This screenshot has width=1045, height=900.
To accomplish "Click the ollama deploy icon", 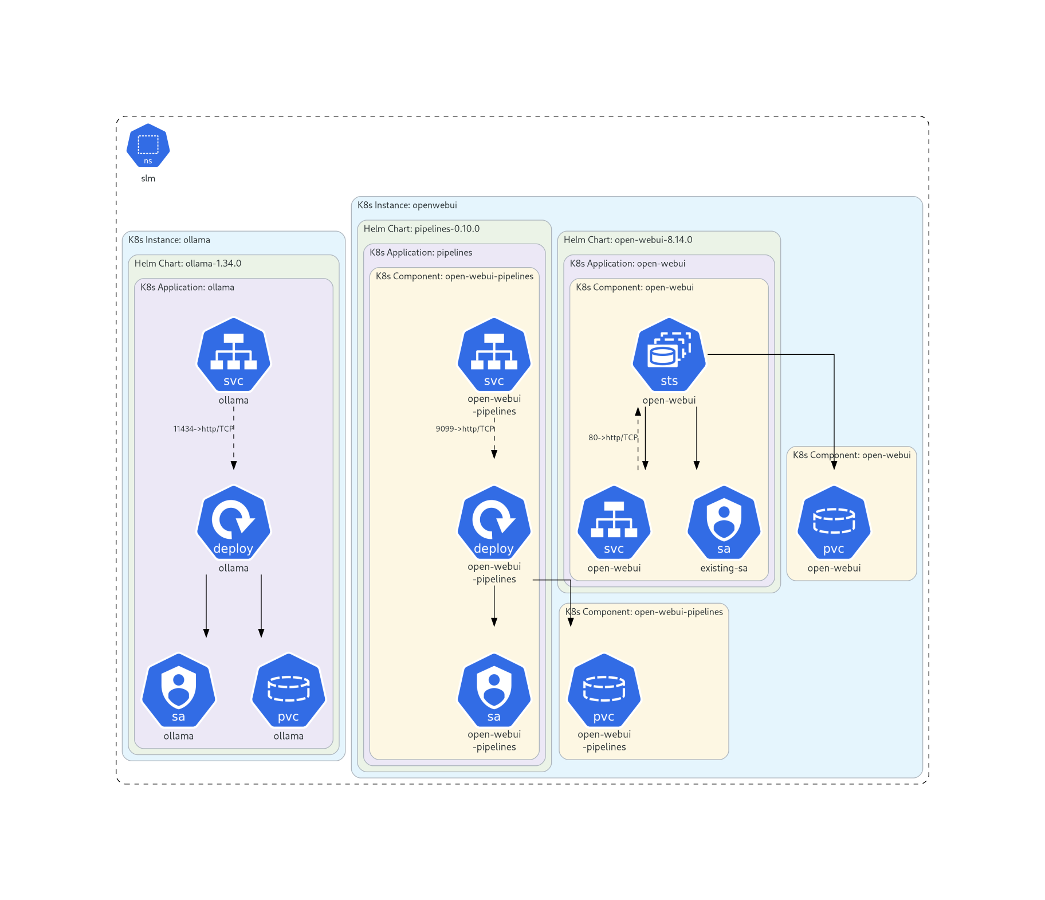I will click(x=233, y=523).
